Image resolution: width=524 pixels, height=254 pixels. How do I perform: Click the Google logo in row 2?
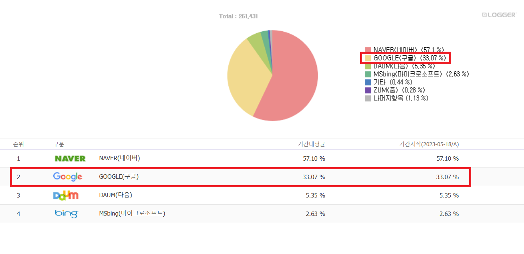tap(67, 177)
